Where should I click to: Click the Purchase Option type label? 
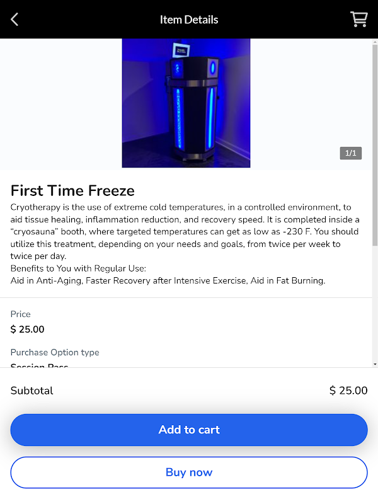[x=55, y=352]
